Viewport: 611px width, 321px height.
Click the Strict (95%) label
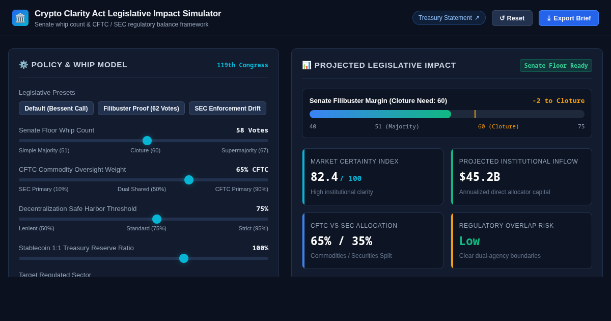(254, 228)
